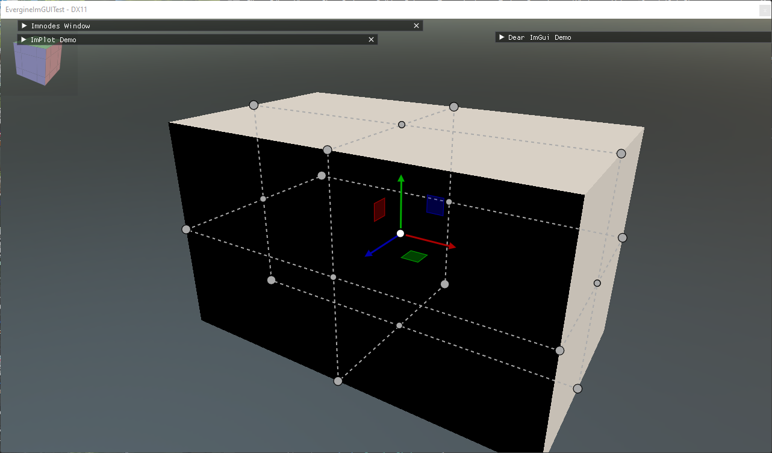Grab the blue plane handle of gizmo
Screen dimensions: 772x453
[435, 205]
